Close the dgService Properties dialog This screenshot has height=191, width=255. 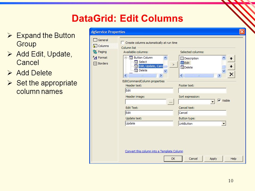pos(242,32)
